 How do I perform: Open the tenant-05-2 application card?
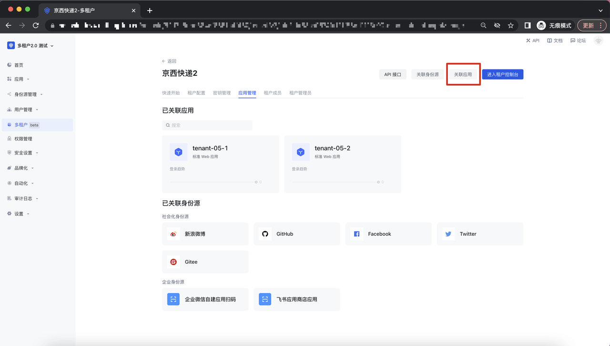(x=342, y=164)
